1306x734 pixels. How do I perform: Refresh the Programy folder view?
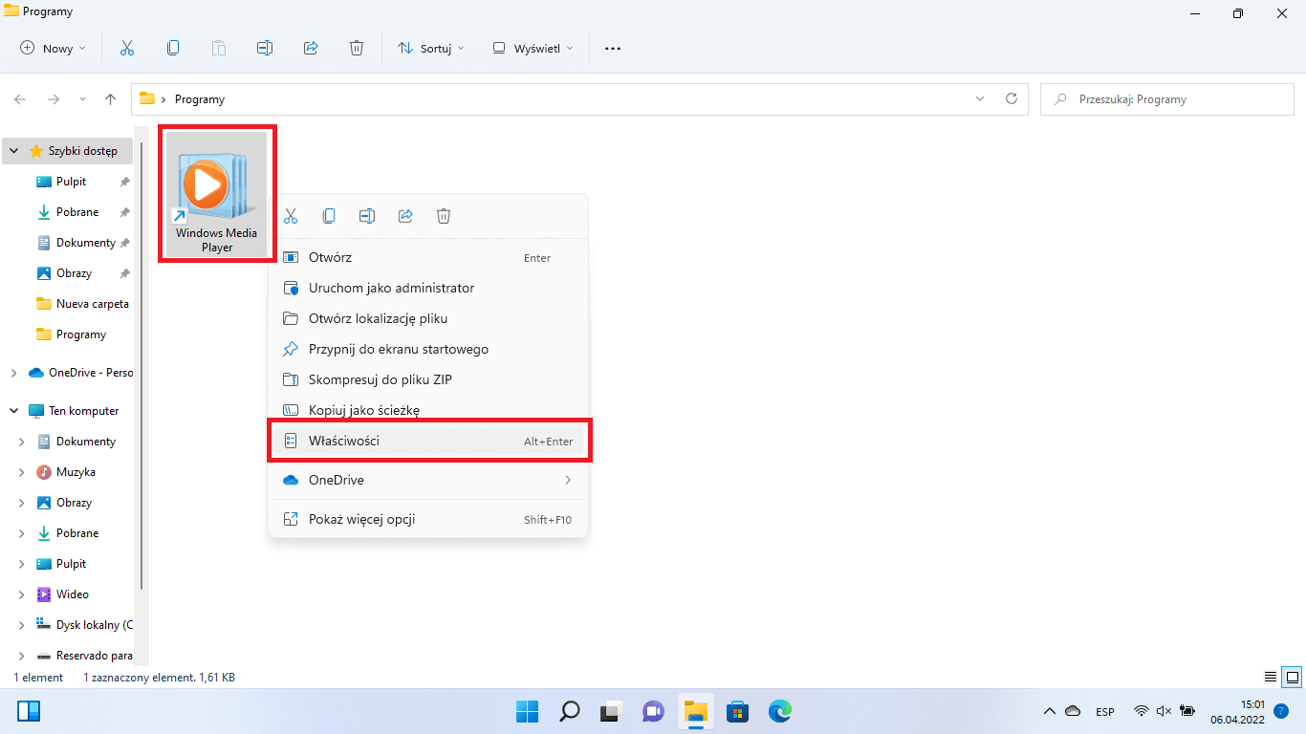click(x=1012, y=98)
